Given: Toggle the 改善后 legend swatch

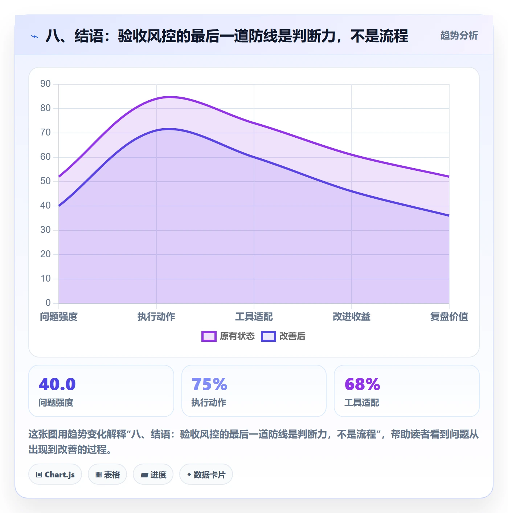Looking at the screenshot, I should coord(268,336).
